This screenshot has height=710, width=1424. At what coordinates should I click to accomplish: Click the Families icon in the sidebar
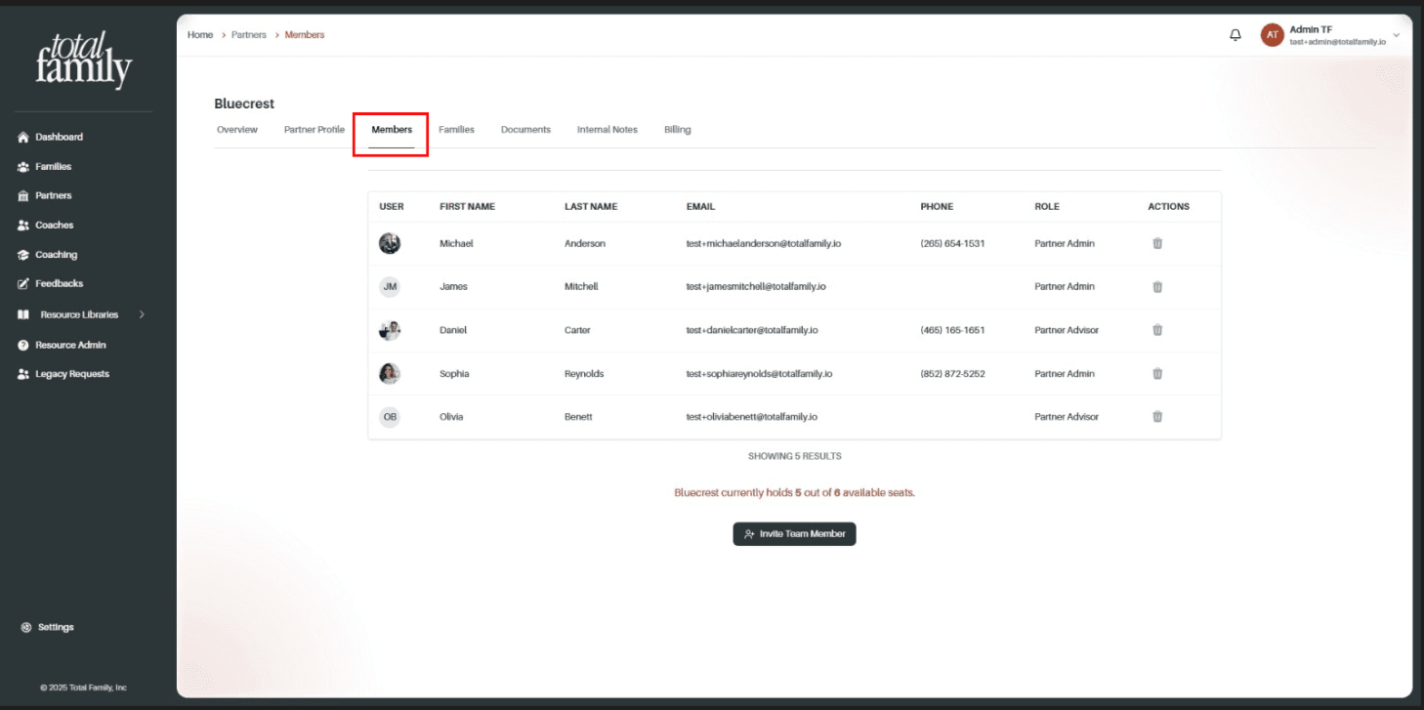23,166
